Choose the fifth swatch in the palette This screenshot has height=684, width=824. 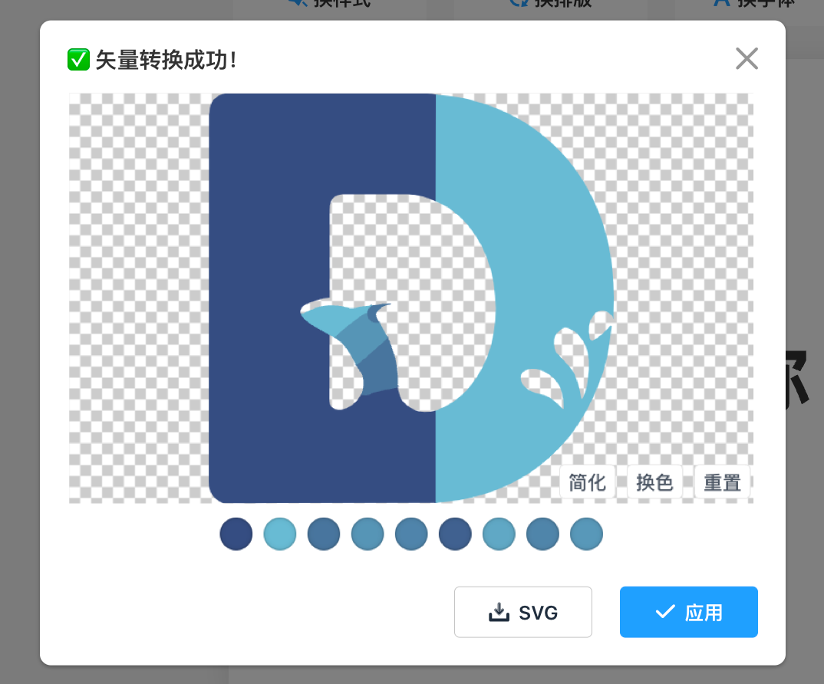click(411, 534)
